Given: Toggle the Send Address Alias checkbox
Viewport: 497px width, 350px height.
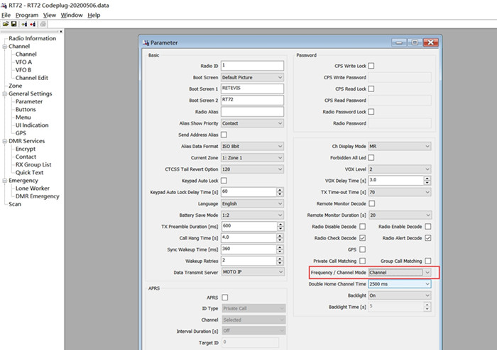Looking at the screenshot, I should (224, 135).
